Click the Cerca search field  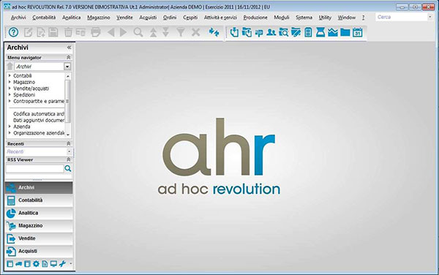click(x=402, y=17)
